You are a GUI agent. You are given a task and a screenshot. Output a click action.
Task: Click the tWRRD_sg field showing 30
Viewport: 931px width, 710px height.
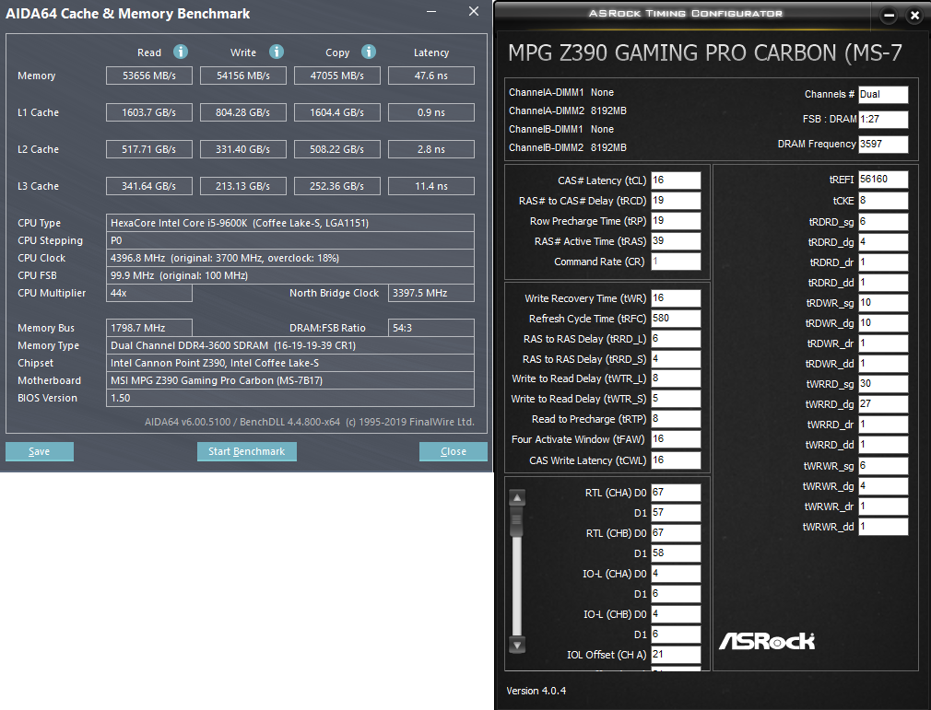tap(883, 384)
